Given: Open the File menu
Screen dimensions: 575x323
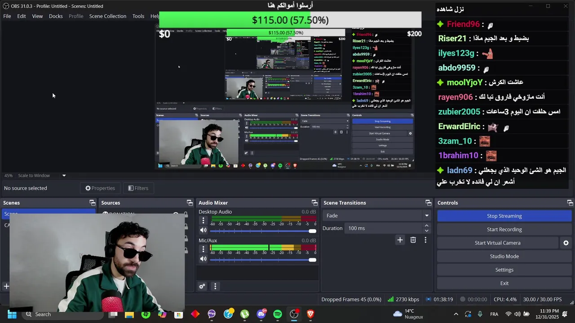Looking at the screenshot, I should click(7, 16).
